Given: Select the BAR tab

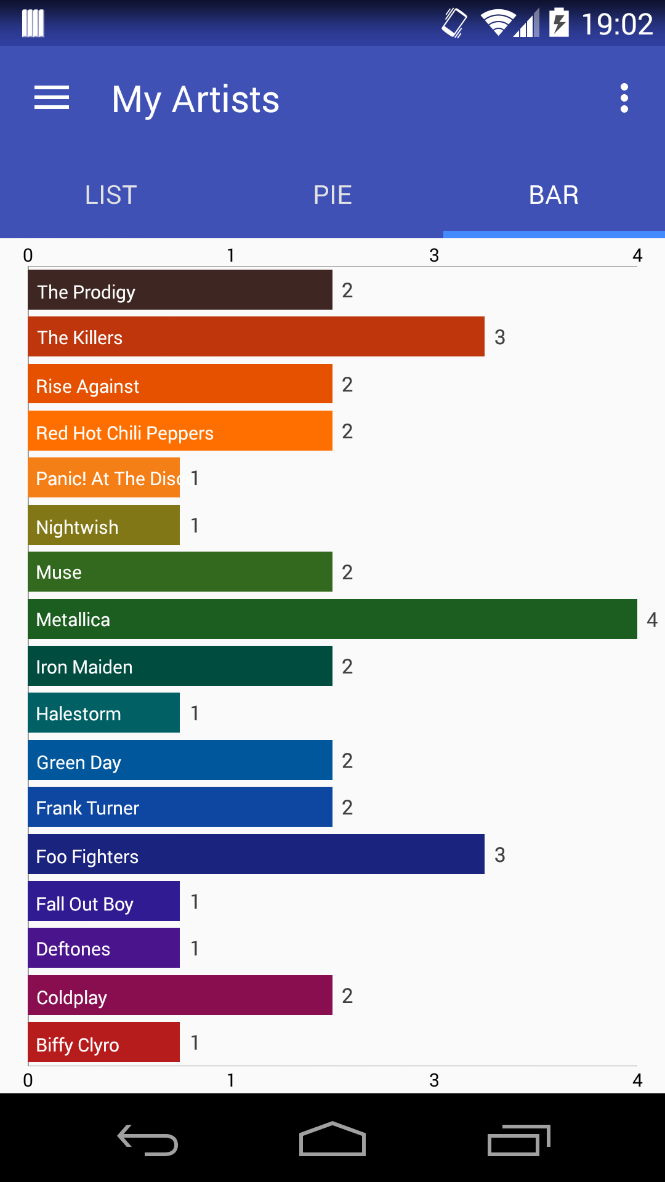Looking at the screenshot, I should pyautogui.click(x=554, y=195).
